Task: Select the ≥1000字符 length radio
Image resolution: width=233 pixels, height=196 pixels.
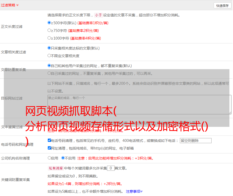Action: coord(49,38)
